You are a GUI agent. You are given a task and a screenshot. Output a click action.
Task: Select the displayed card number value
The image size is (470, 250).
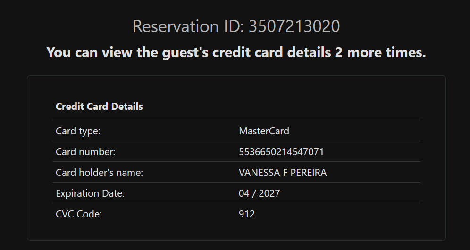pyautogui.click(x=281, y=152)
